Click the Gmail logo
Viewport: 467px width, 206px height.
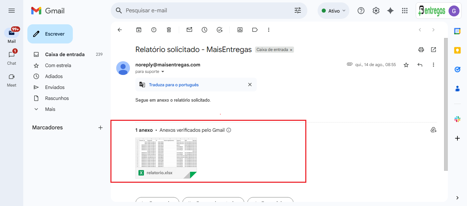click(x=48, y=11)
